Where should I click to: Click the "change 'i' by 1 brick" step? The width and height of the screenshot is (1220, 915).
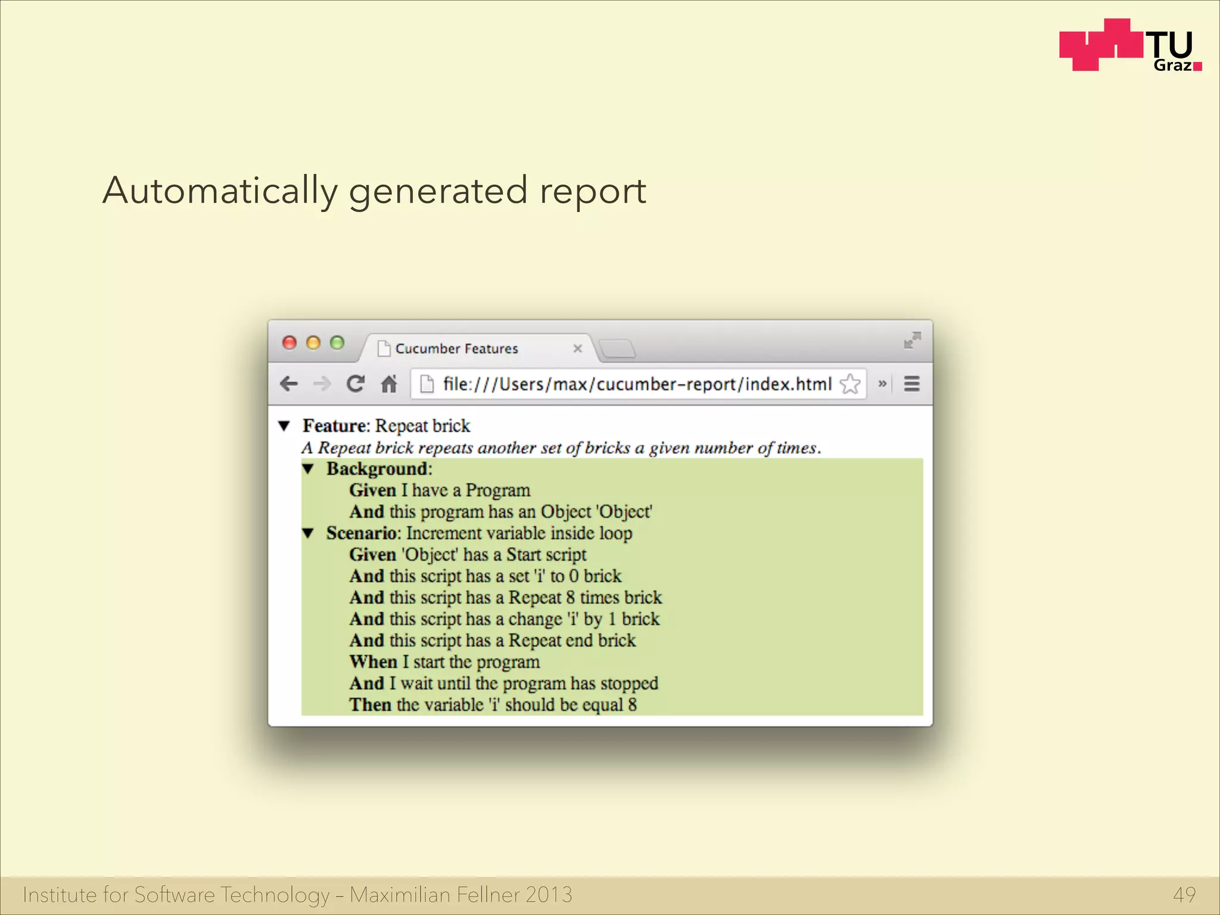[505, 619]
